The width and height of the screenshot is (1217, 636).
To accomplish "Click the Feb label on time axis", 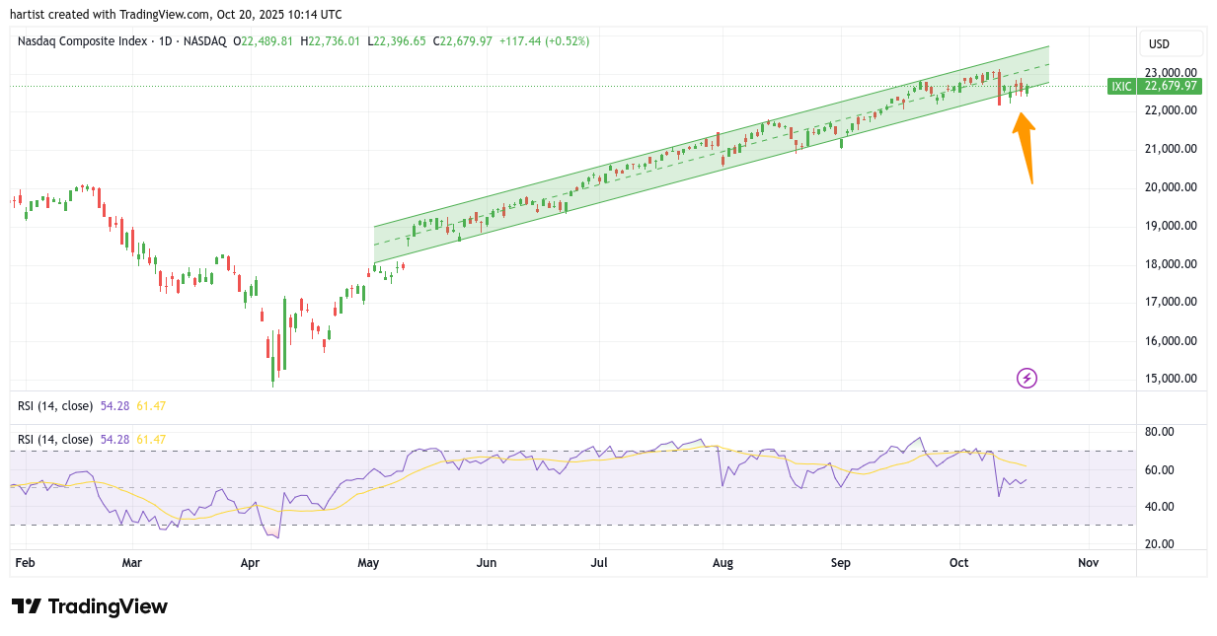I will tap(26, 563).
